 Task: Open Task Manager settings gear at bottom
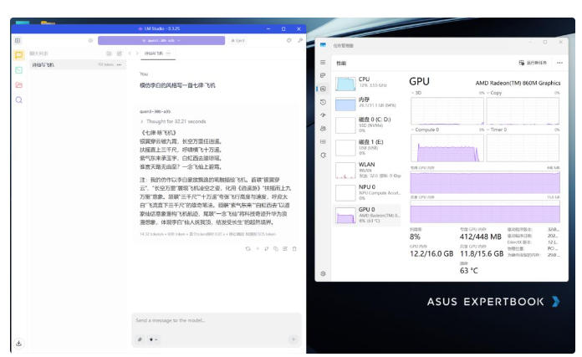(323, 273)
